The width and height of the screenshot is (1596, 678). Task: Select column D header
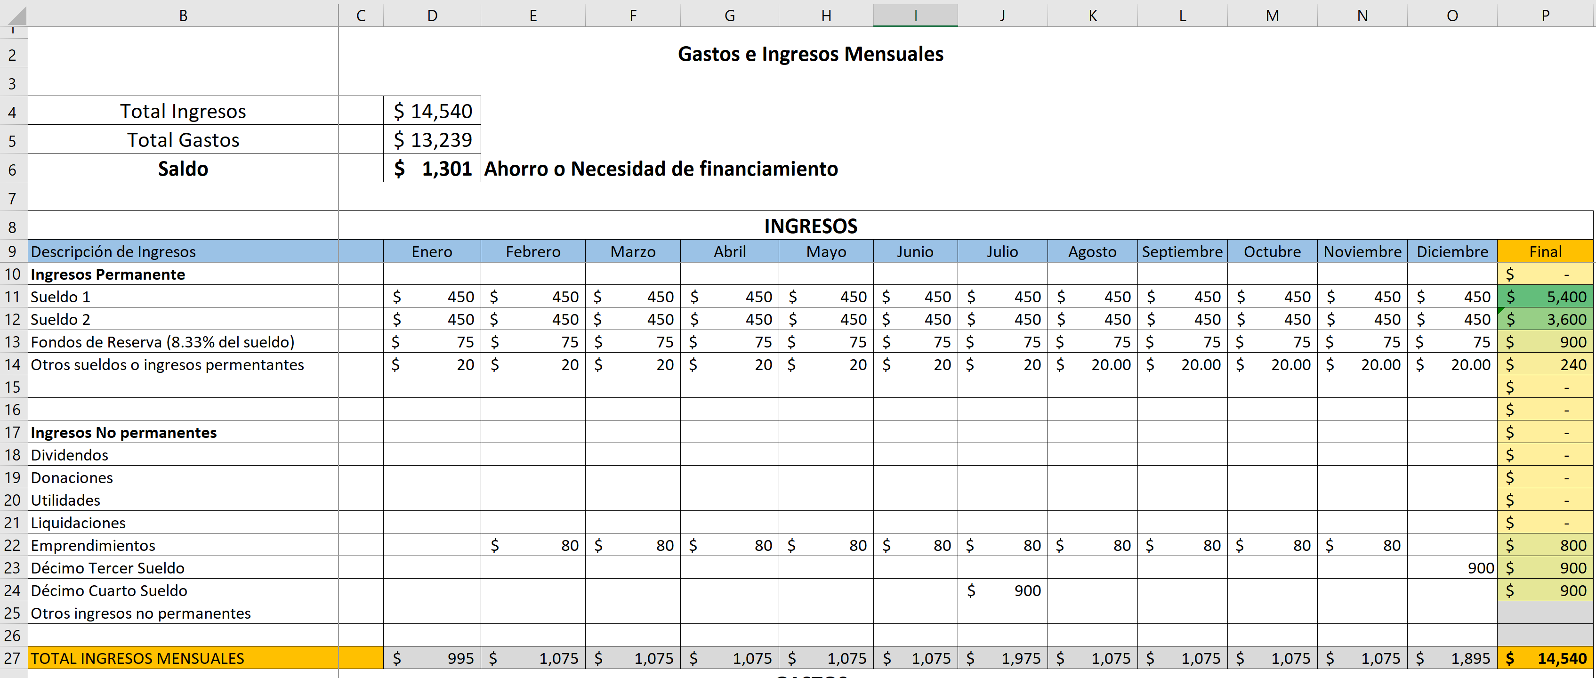[432, 16]
